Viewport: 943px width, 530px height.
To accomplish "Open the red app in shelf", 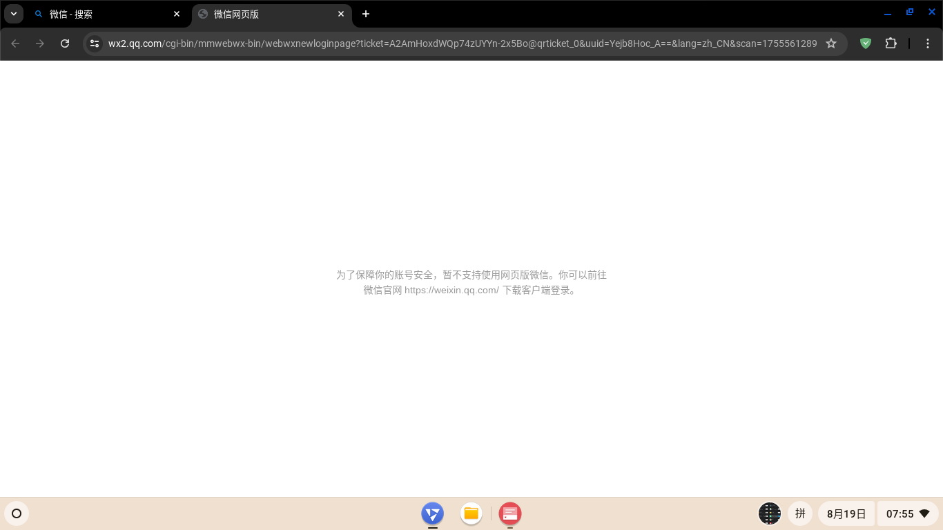I will (x=510, y=513).
